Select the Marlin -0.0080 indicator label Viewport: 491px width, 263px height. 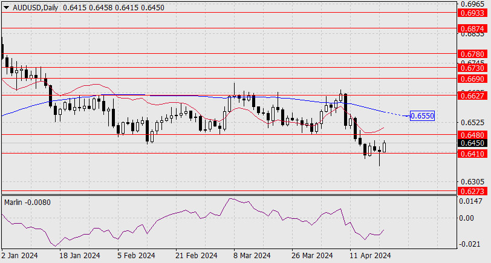tap(27, 203)
